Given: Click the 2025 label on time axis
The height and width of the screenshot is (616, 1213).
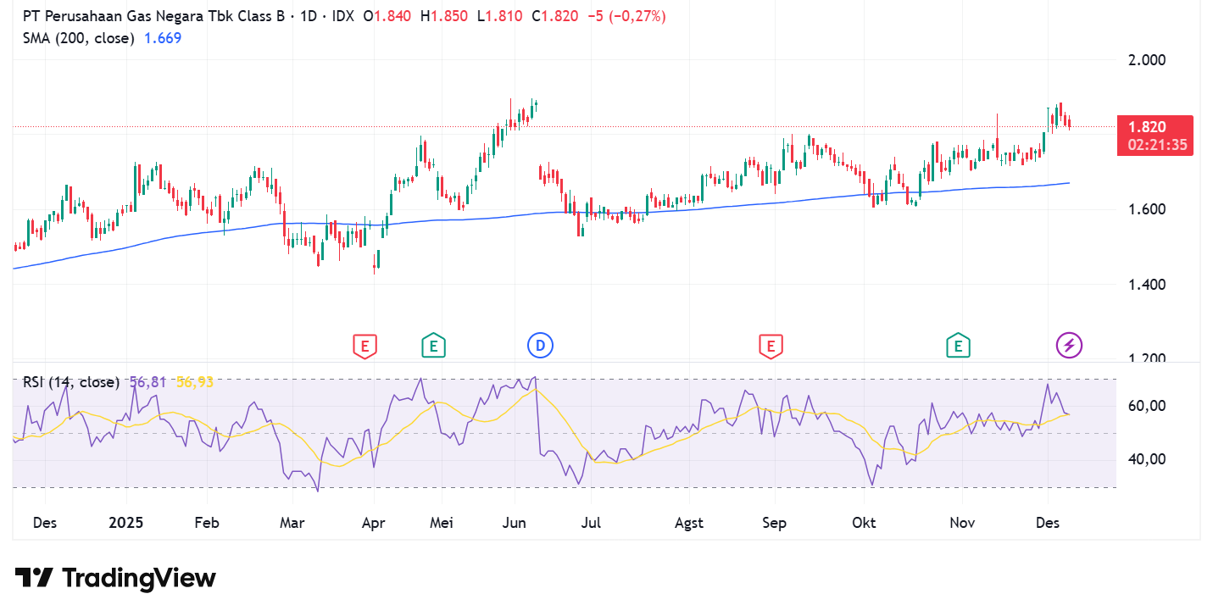Looking at the screenshot, I should point(126,523).
